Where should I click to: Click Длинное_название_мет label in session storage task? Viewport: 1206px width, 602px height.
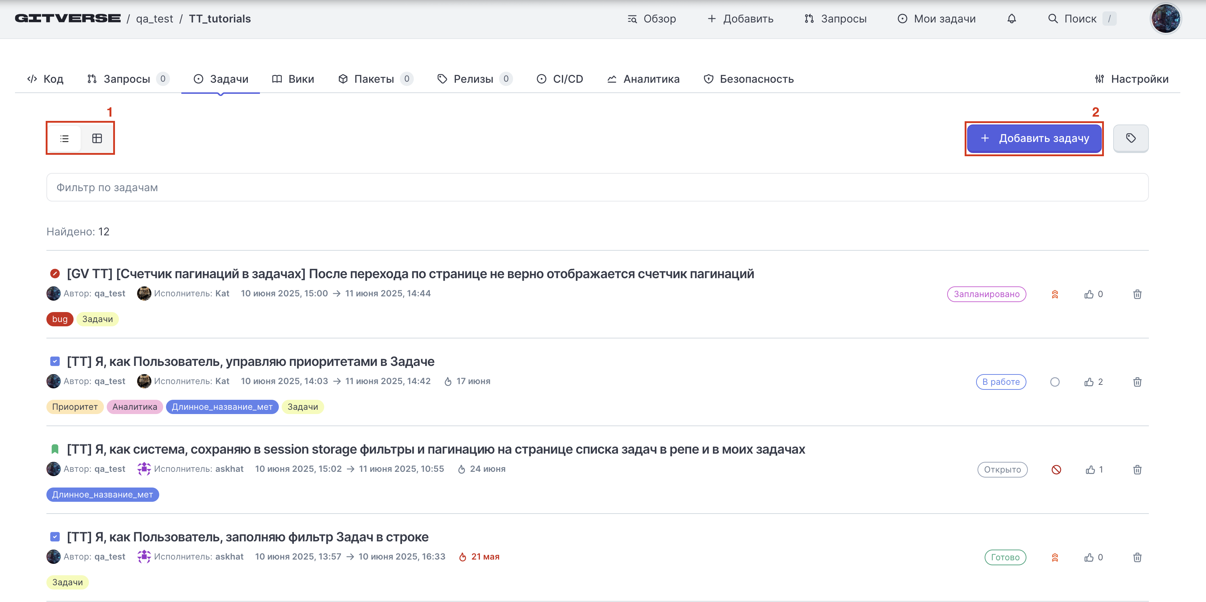tap(102, 494)
